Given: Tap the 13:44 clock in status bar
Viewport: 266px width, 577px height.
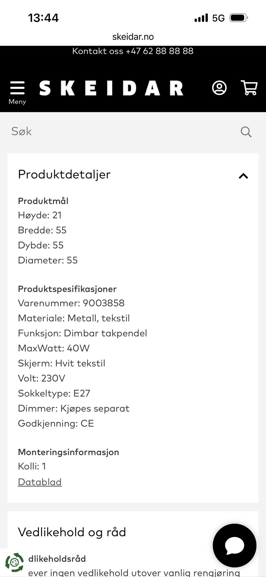Looking at the screenshot, I should tap(43, 18).
